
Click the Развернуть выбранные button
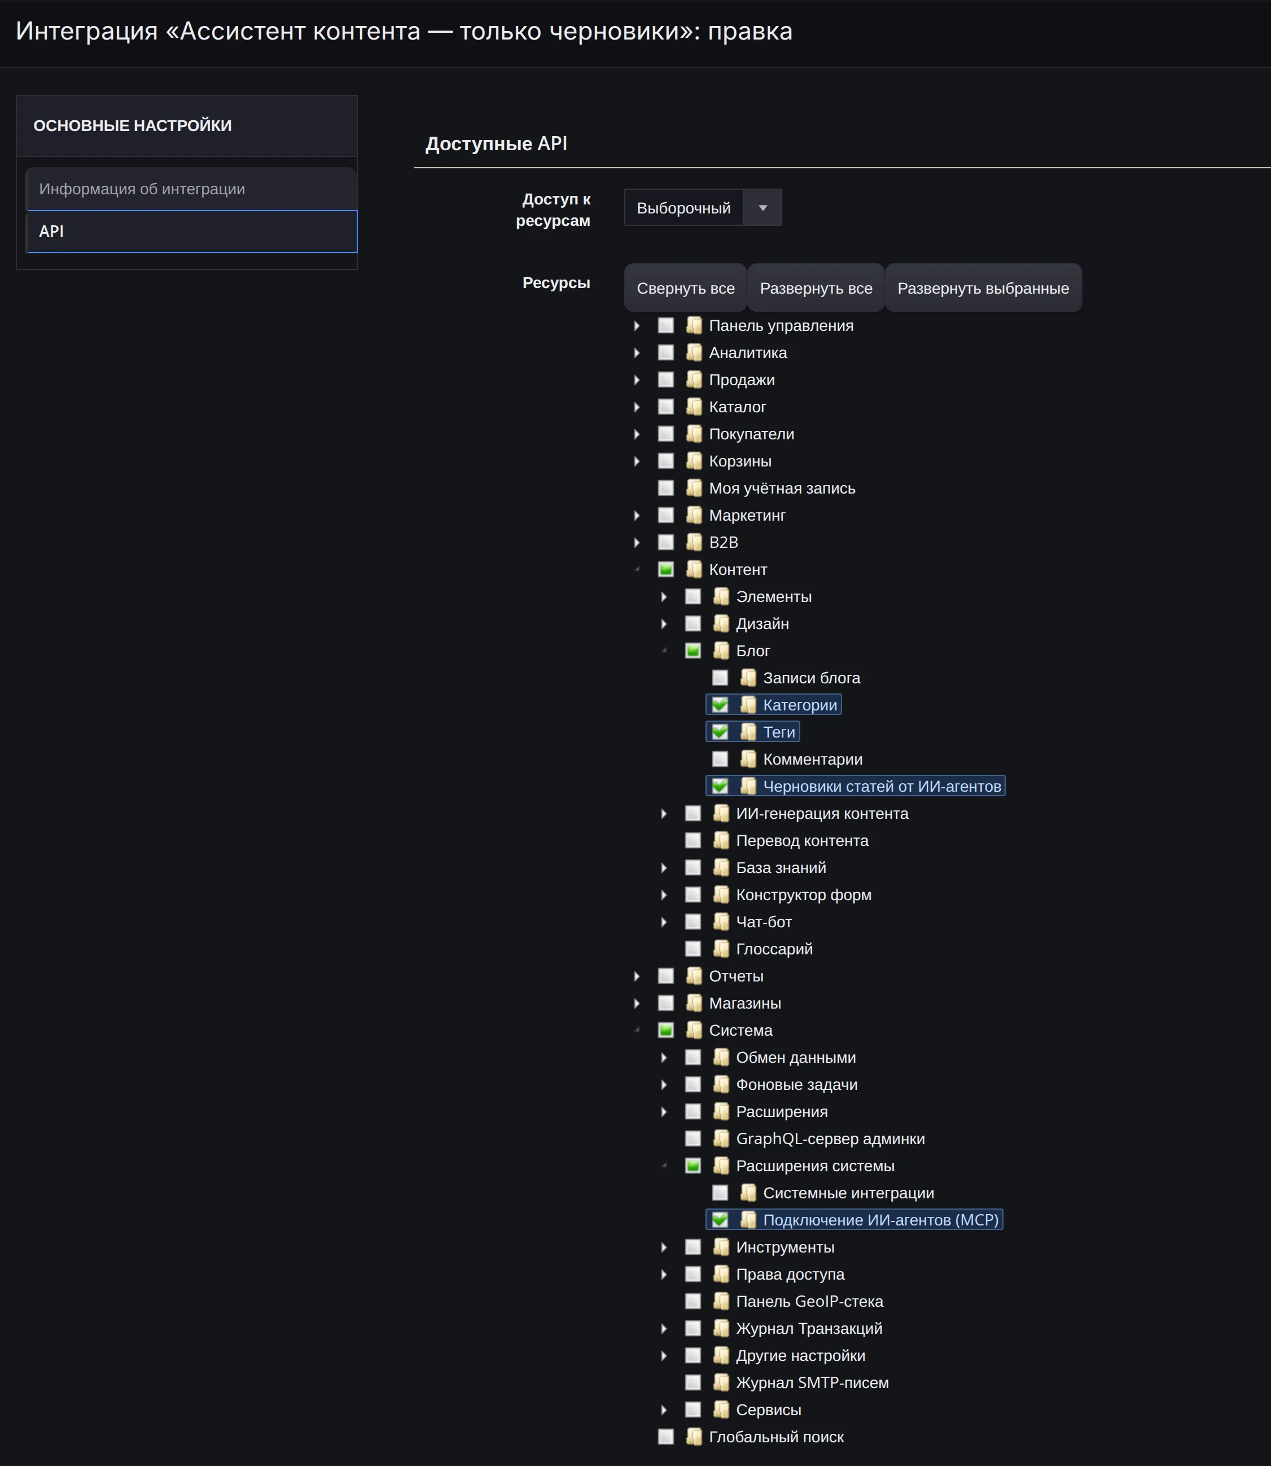click(983, 288)
